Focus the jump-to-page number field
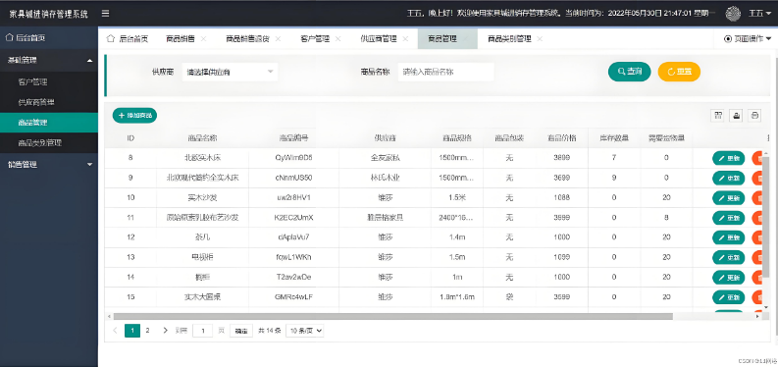 tap(202, 331)
